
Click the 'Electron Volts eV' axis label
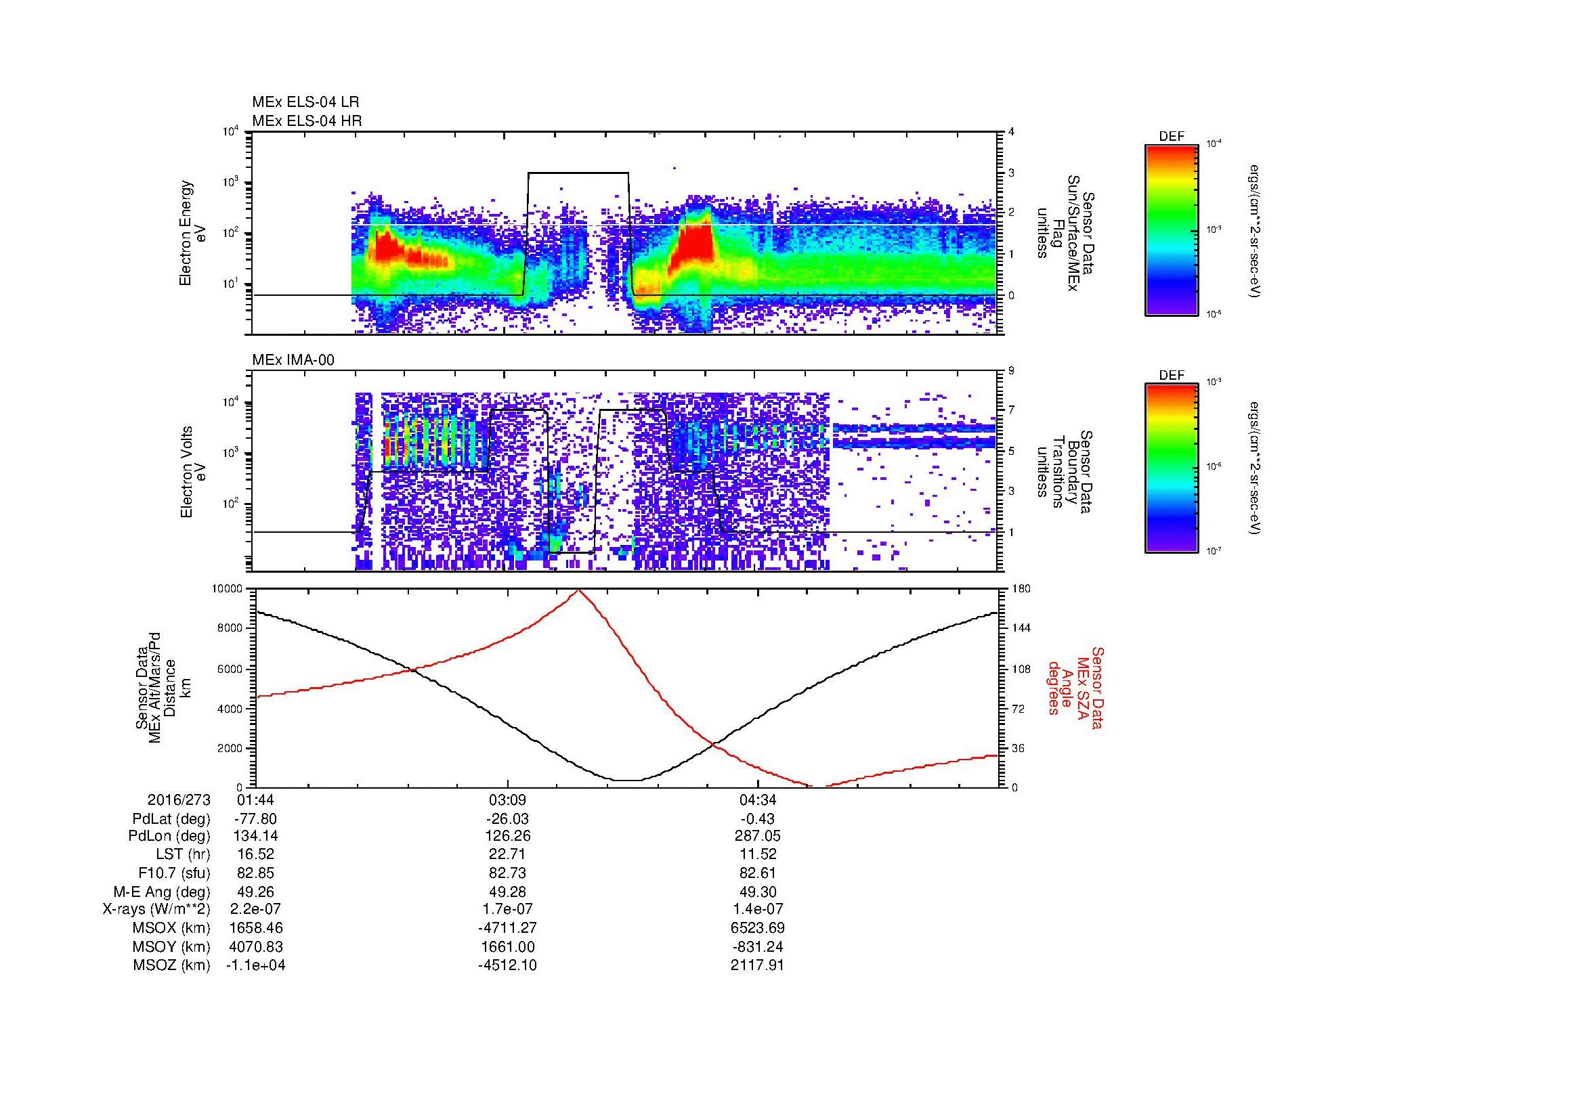tap(192, 473)
